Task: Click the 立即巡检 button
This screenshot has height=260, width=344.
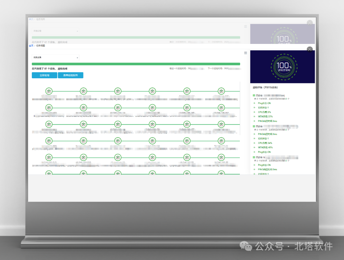Action: click(45, 75)
